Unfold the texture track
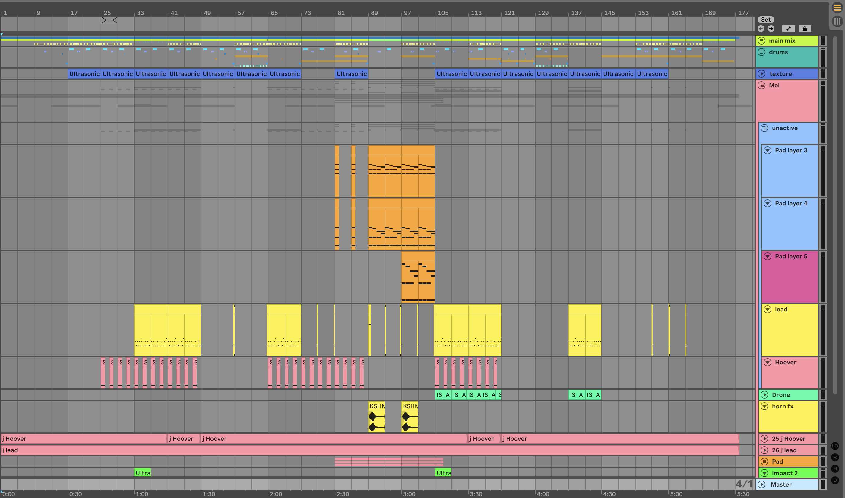This screenshot has height=498, width=845. [762, 74]
